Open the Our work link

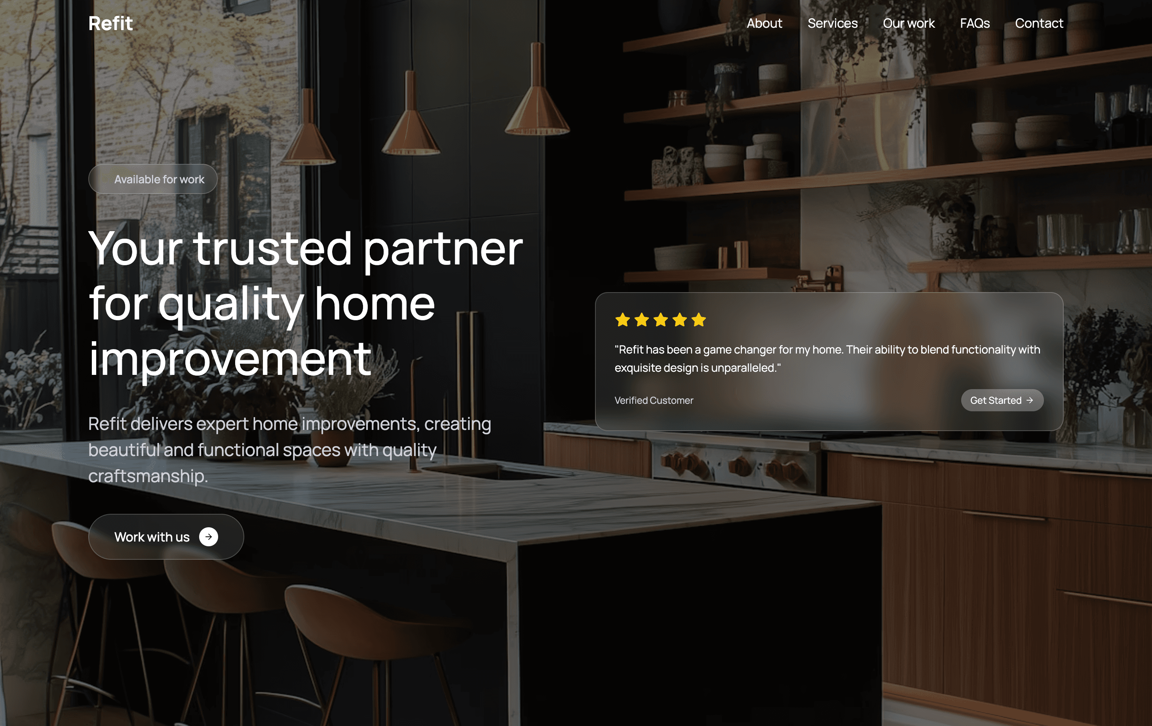coord(909,23)
